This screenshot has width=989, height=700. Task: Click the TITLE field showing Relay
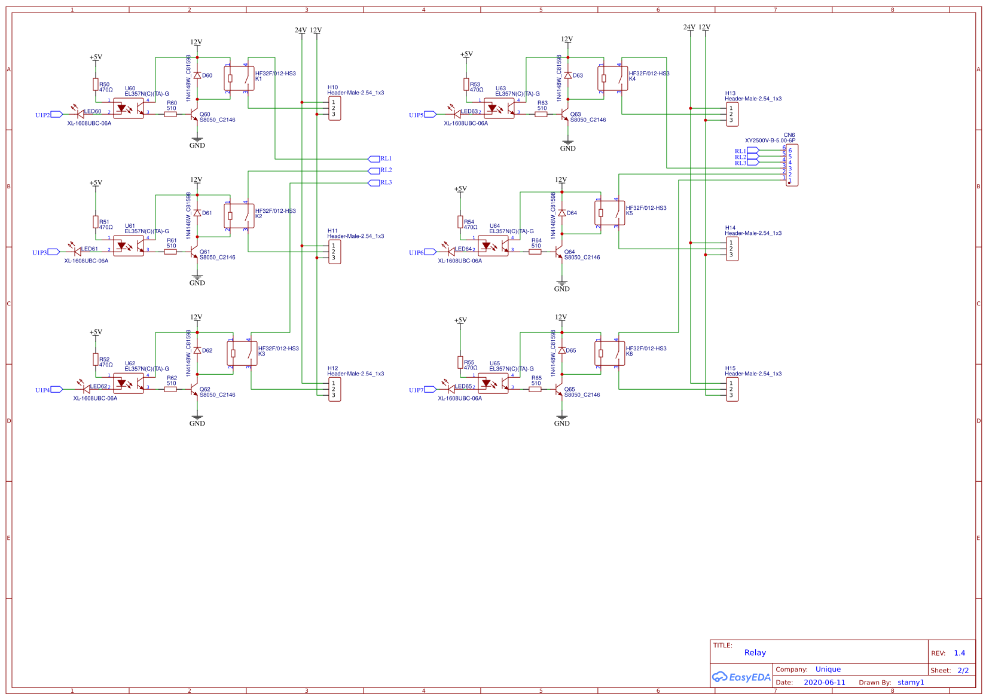tap(755, 652)
